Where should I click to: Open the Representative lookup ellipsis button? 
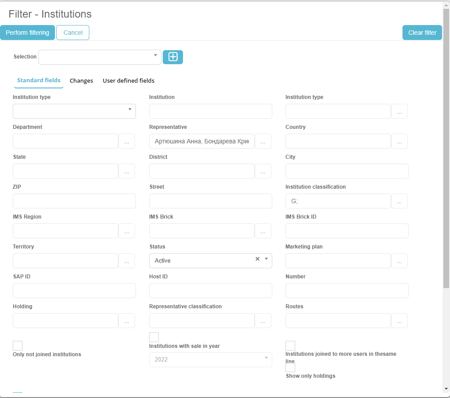[263, 142]
